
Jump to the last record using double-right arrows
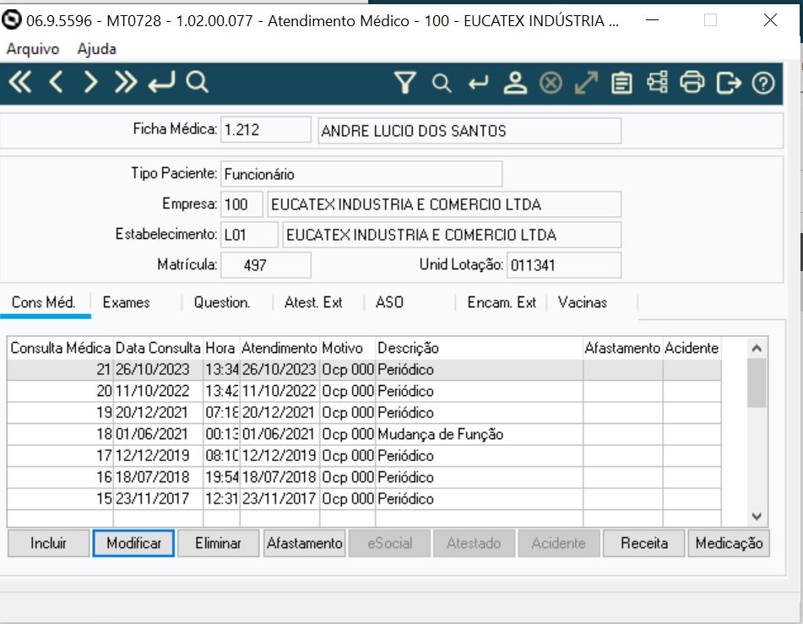point(125,83)
